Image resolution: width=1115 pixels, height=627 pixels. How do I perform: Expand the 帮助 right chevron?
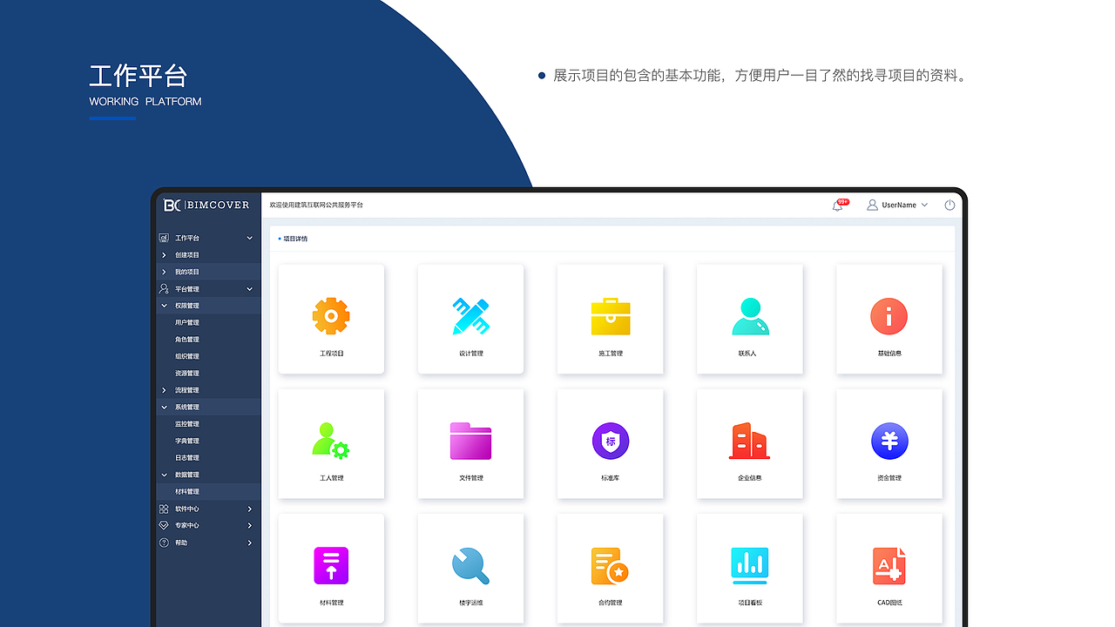click(249, 543)
